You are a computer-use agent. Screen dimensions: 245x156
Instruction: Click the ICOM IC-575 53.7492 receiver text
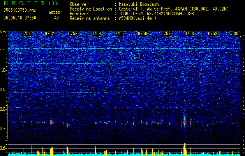pyautogui.click(x=156, y=14)
